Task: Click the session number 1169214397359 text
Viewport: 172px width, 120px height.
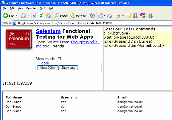Action: [x=17, y=83]
